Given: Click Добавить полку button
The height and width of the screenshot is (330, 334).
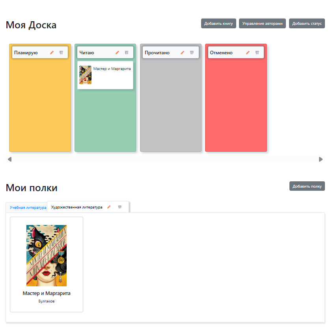Looking at the screenshot, I should point(307,186).
